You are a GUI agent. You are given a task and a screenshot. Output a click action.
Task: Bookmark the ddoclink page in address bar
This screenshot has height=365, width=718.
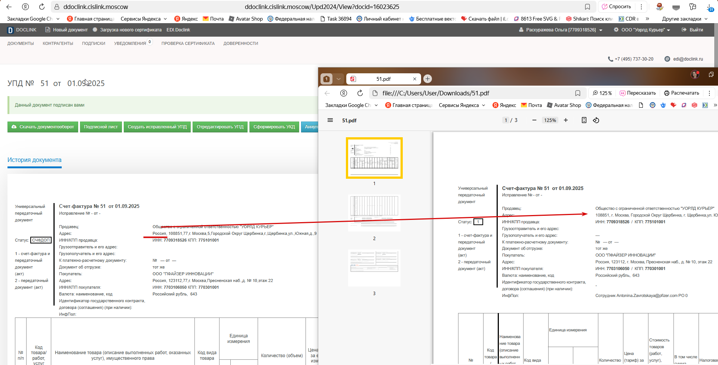click(x=587, y=7)
